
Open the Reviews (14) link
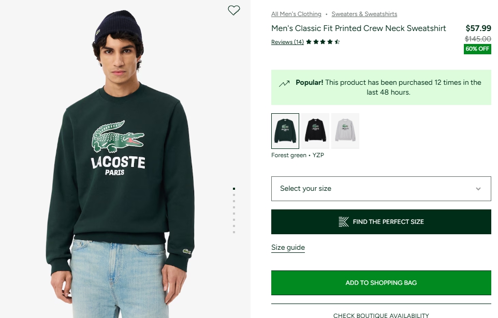click(287, 42)
